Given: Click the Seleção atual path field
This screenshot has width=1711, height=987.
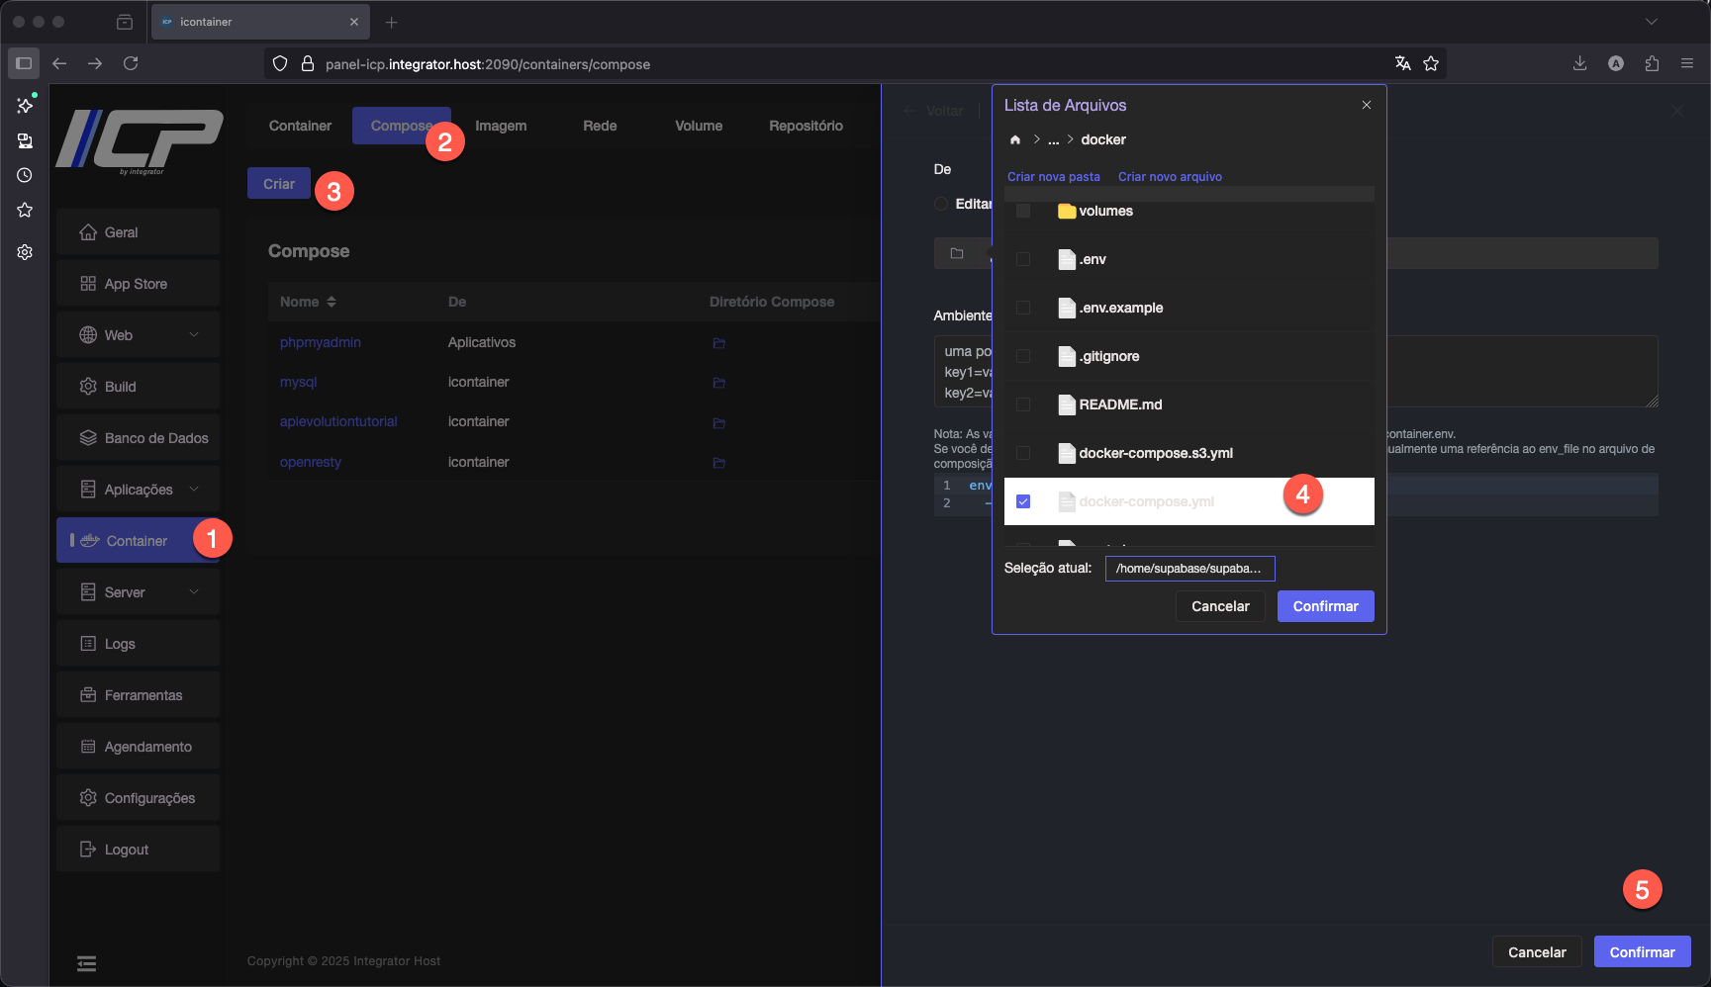Looking at the screenshot, I should point(1189,569).
